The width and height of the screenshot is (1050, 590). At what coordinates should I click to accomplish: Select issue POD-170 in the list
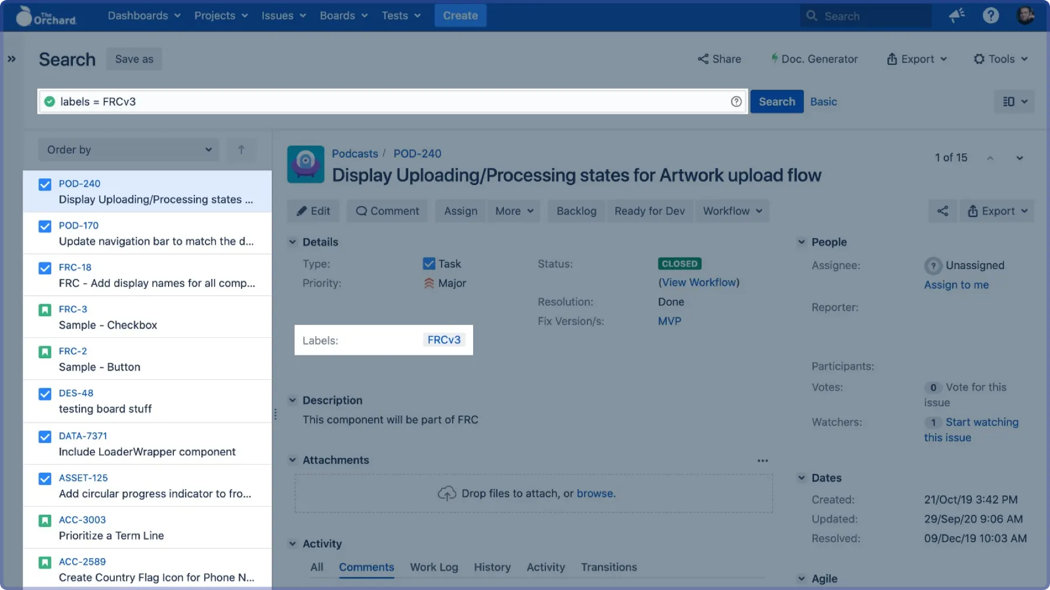[x=148, y=233]
